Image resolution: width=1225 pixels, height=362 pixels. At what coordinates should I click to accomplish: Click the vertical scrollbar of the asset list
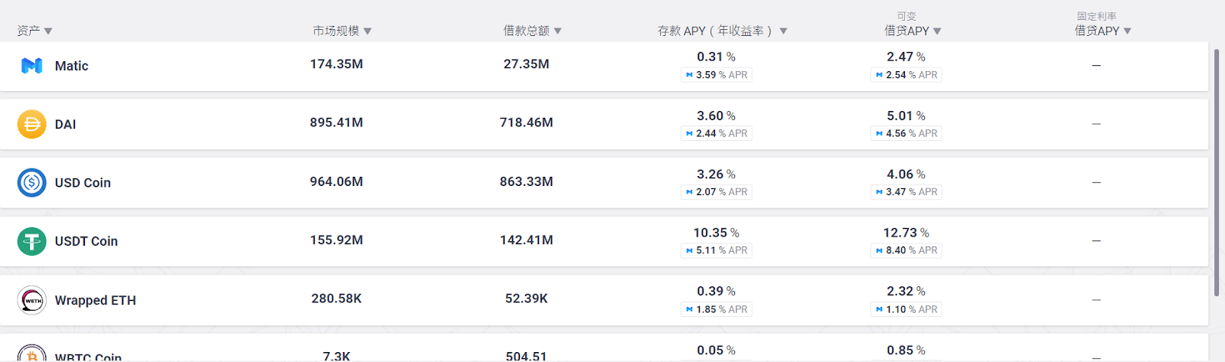[1217, 172]
